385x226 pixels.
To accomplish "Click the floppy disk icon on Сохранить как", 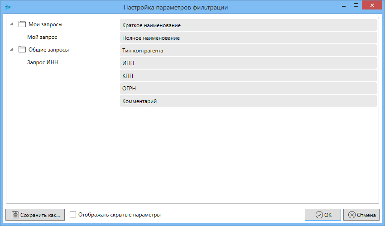I will click(x=14, y=215).
